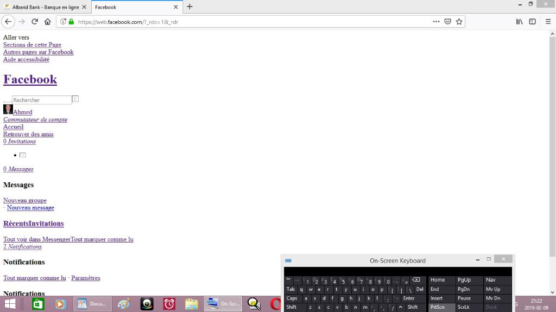This screenshot has width=556, height=312.
Task: Click the green secure padlock icon
Action: pyautogui.click(x=71, y=22)
